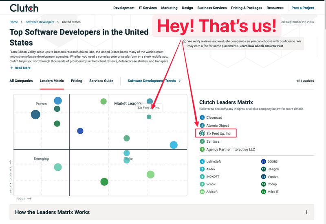
Task: Expand the Read More description
Action: tap(20, 68)
